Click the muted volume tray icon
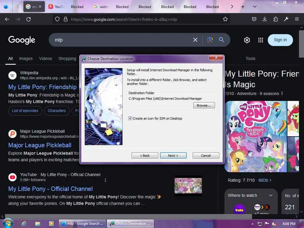 274,224
